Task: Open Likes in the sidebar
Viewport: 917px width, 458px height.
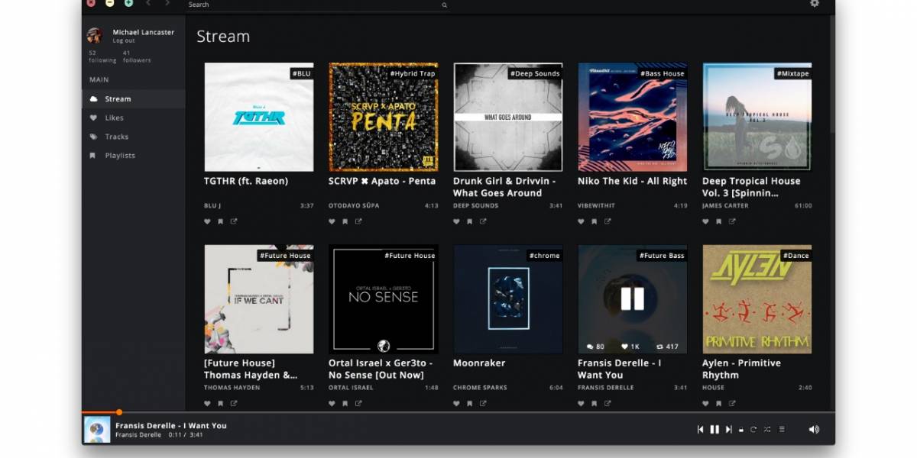Action: (x=134, y=118)
